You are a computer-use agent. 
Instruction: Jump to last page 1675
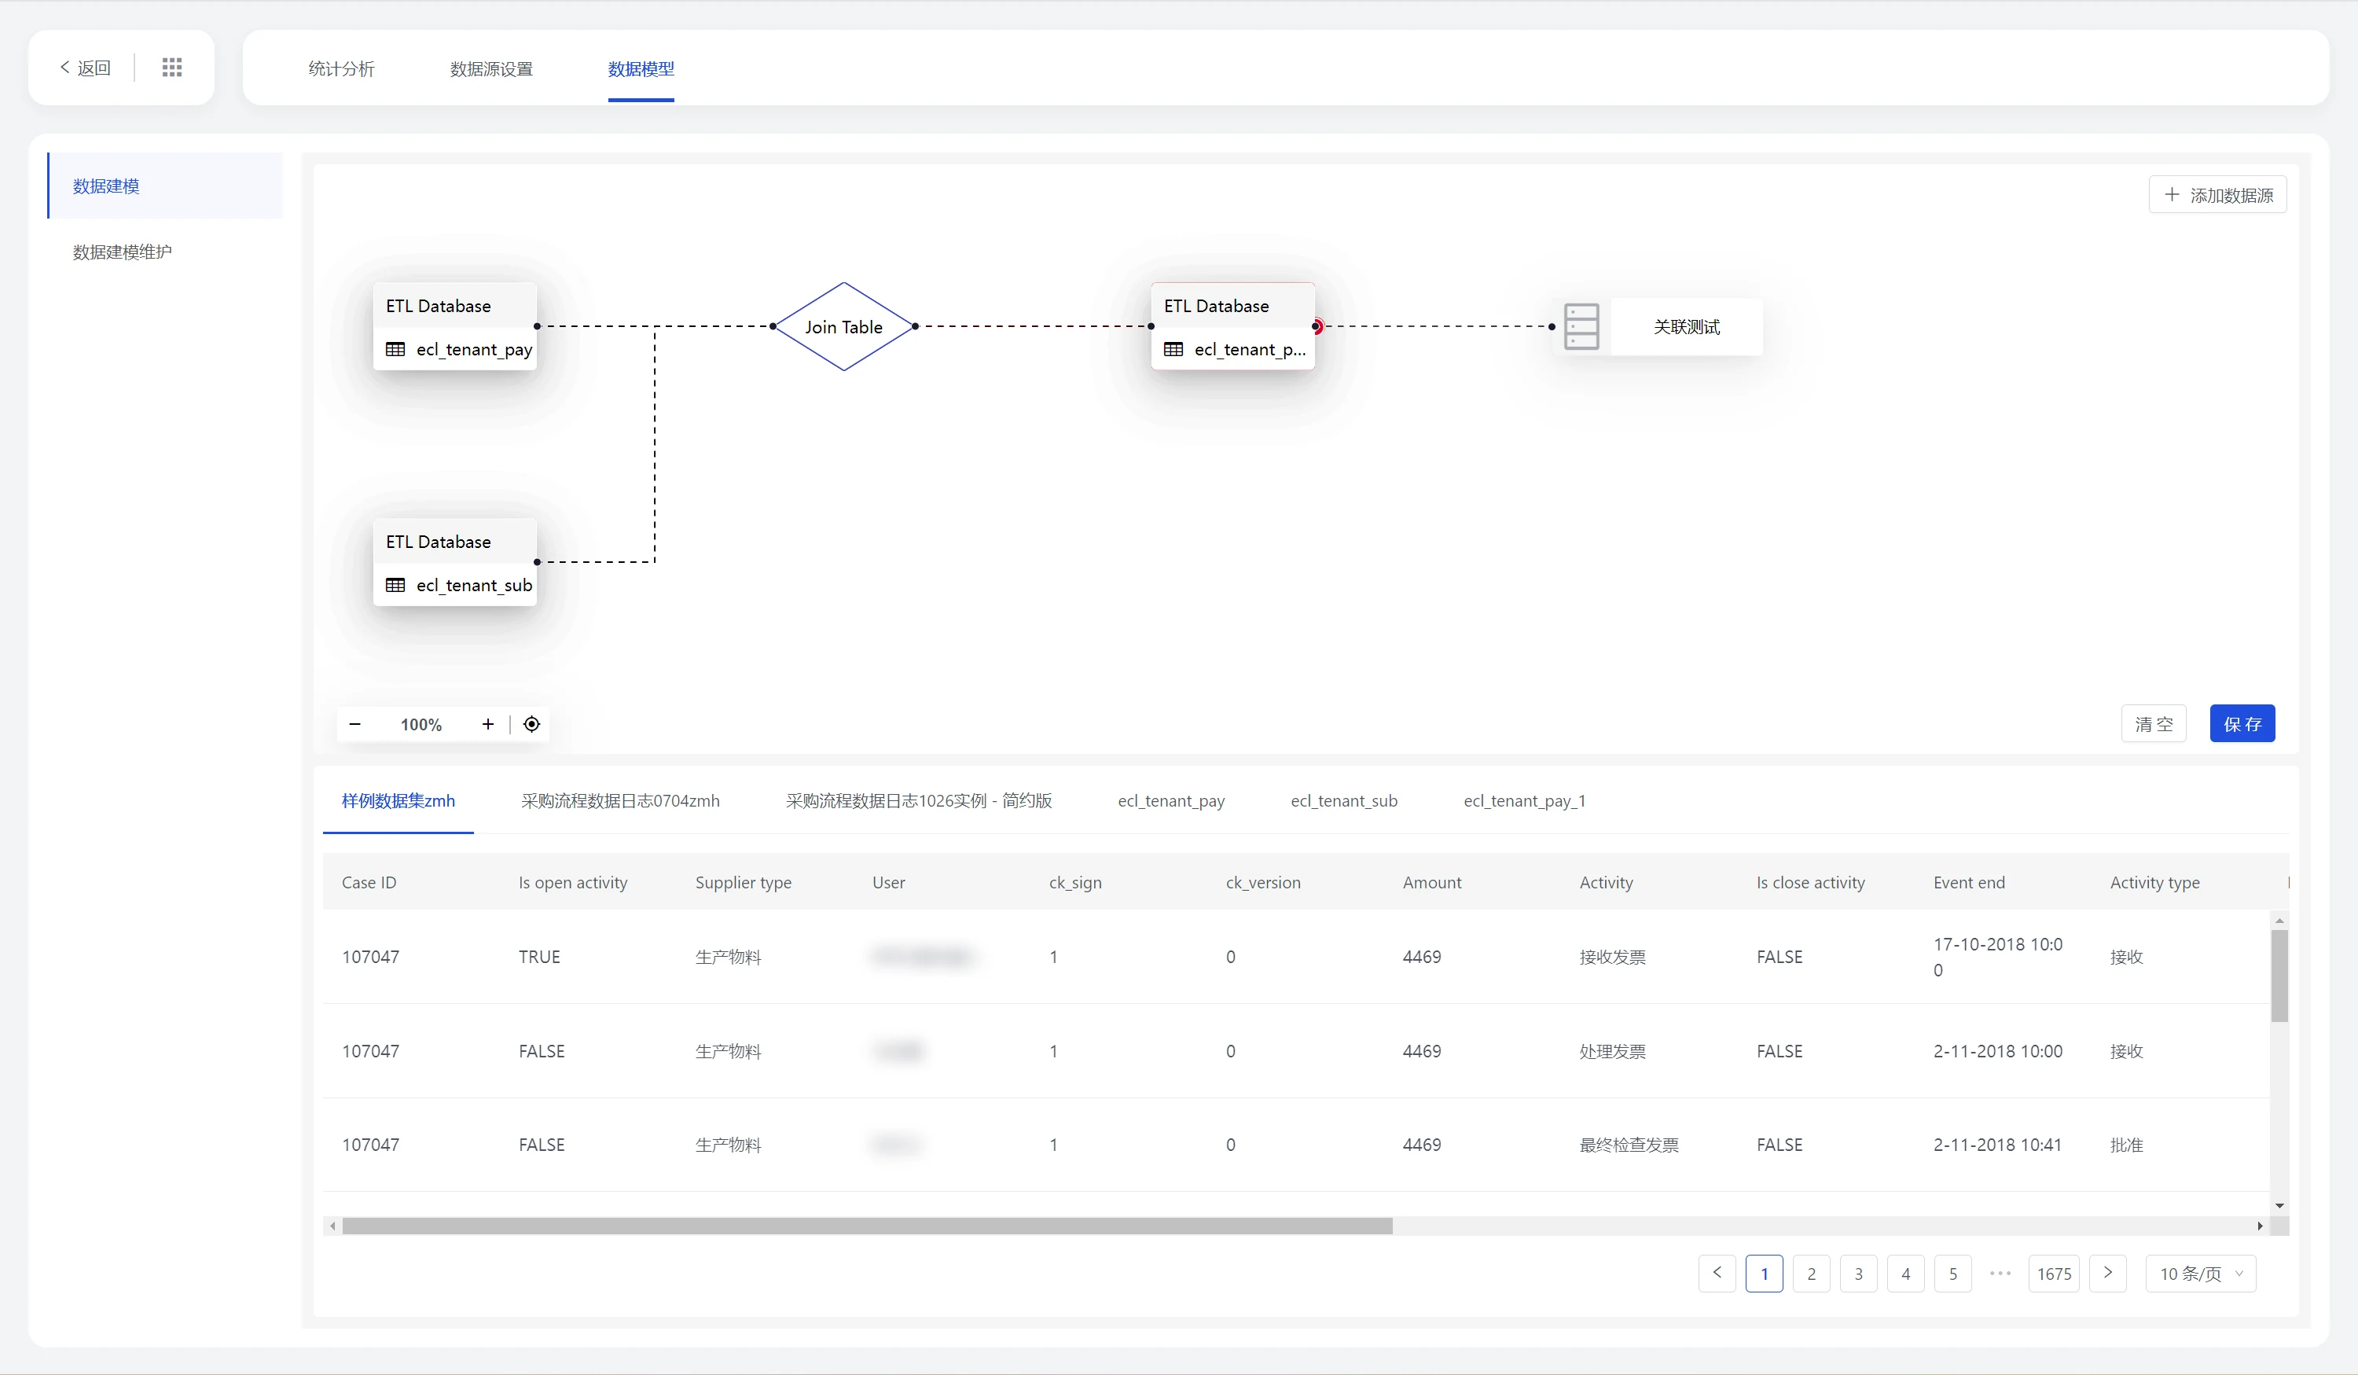point(2054,1274)
